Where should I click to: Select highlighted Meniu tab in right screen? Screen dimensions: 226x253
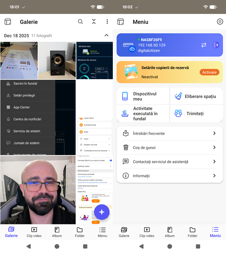click(x=215, y=232)
